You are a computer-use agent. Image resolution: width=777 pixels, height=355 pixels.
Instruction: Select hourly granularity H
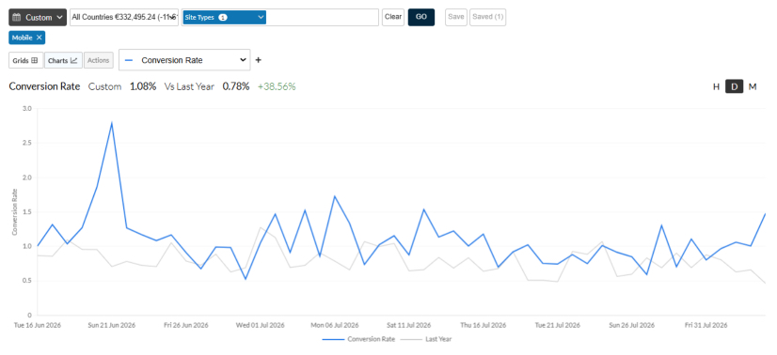pyautogui.click(x=716, y=86)
